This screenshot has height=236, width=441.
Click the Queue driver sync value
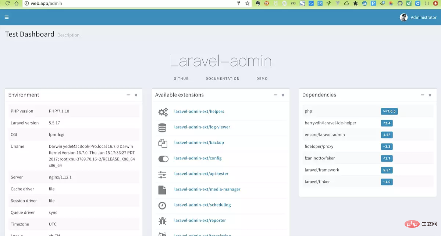pyautogui.click(x=53, y=212)
